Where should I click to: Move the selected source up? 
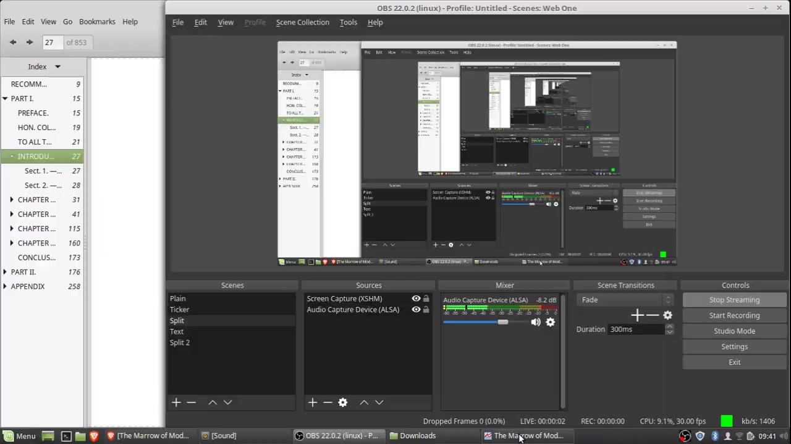[x=364, y=403]
